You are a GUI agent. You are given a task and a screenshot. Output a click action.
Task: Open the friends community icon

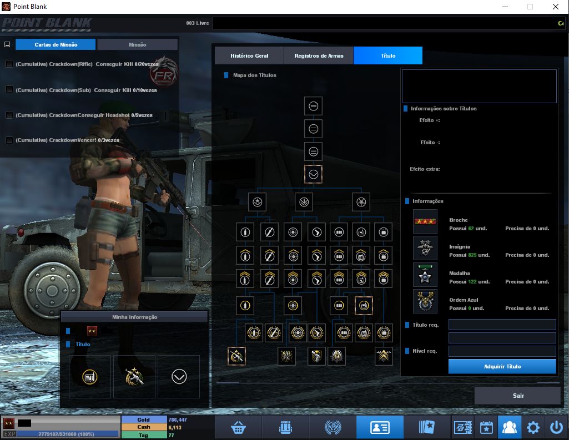pos(510,427)
